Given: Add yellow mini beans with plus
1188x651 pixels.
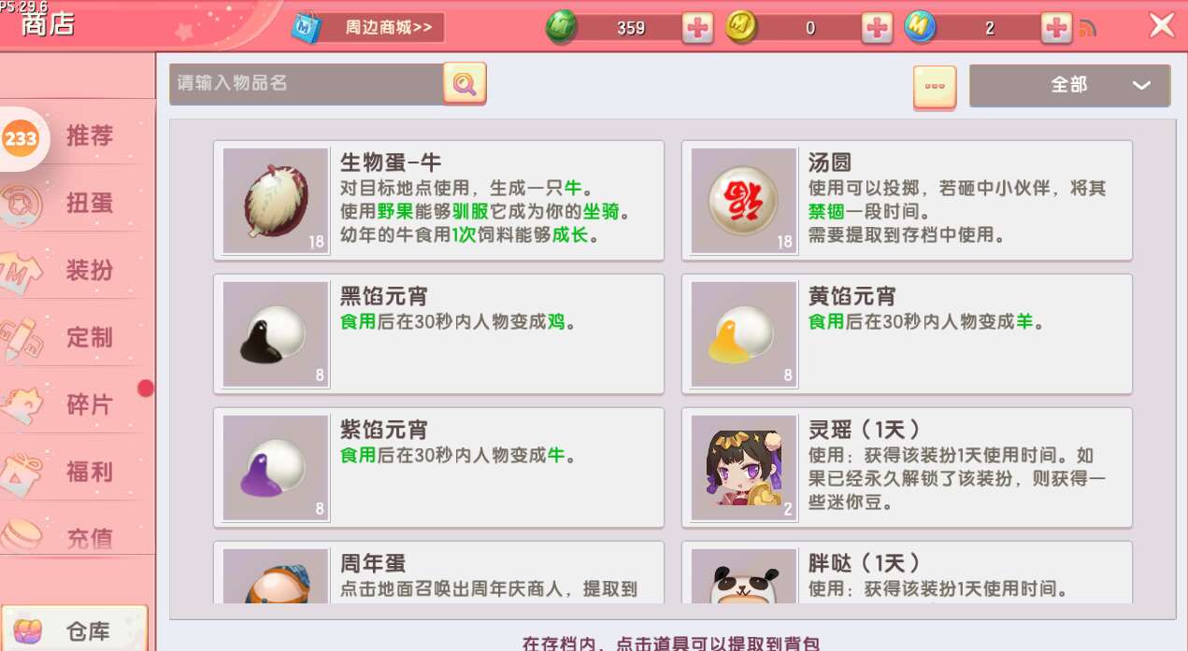Looking at the screenshot, I should (x=877, y=28).
